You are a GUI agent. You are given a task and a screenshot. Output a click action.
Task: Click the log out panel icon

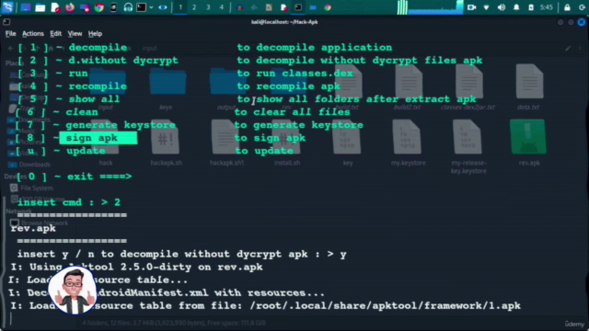click(x=583, y=7)
